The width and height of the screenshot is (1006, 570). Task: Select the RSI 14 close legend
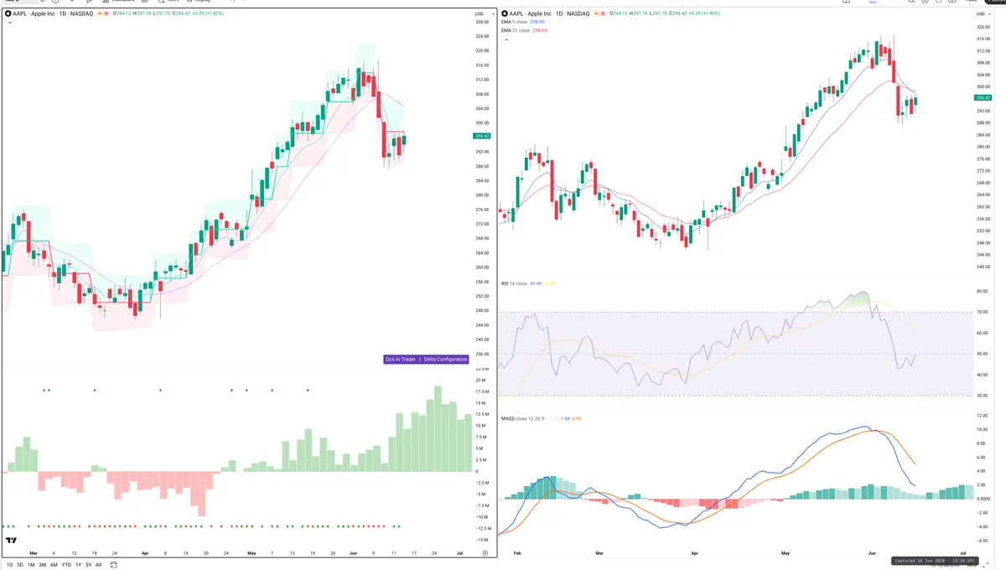point(516,283)
